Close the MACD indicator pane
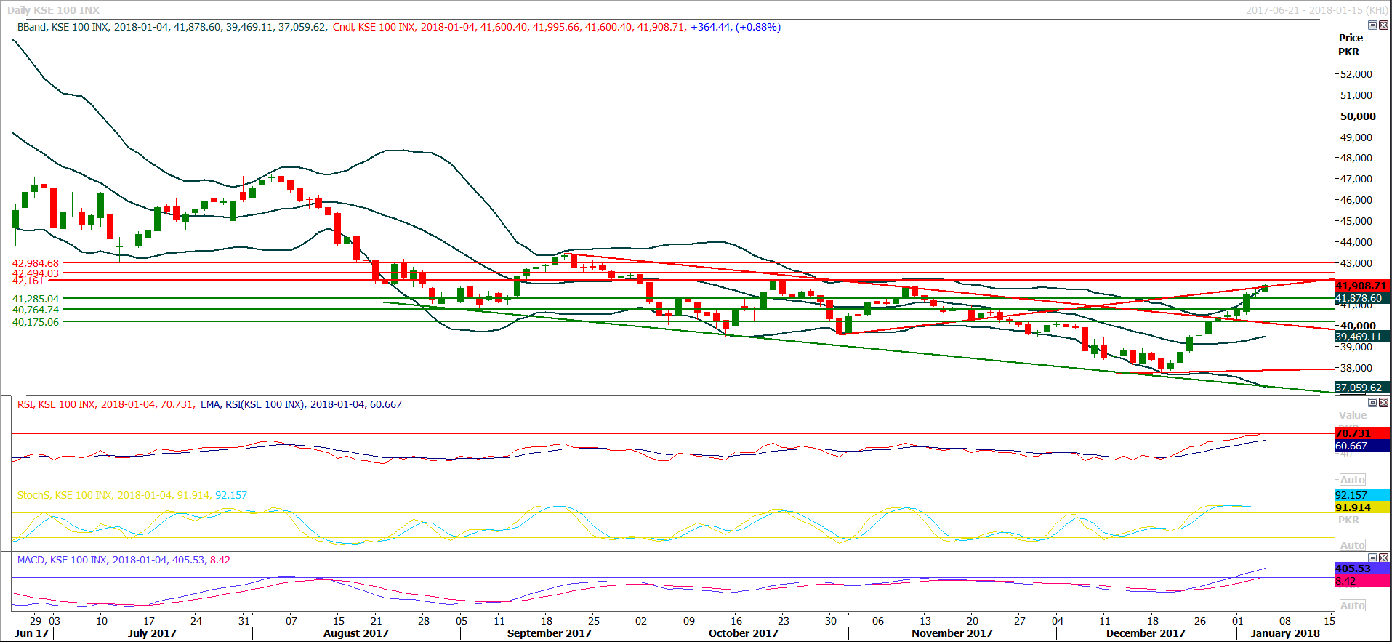This screenshot has width=1392, height=642. click(x=1383, y=558)
